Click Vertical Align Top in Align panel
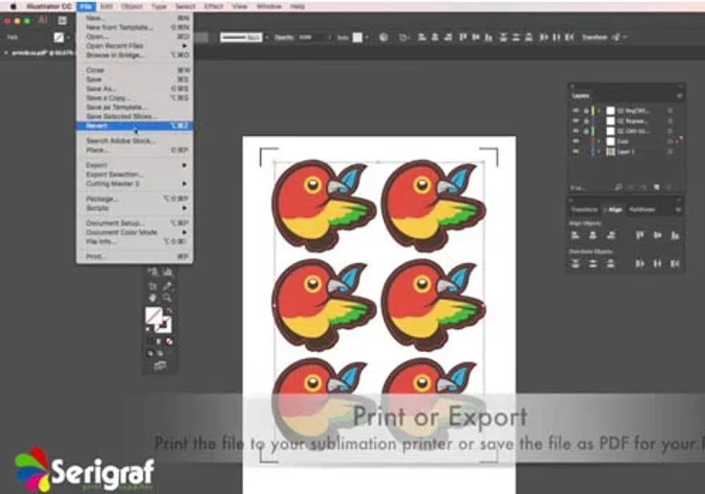Screen dimensions: 705x494 (640, 235)
